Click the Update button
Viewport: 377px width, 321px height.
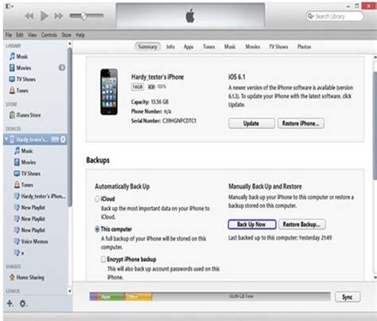click(251, 123)
